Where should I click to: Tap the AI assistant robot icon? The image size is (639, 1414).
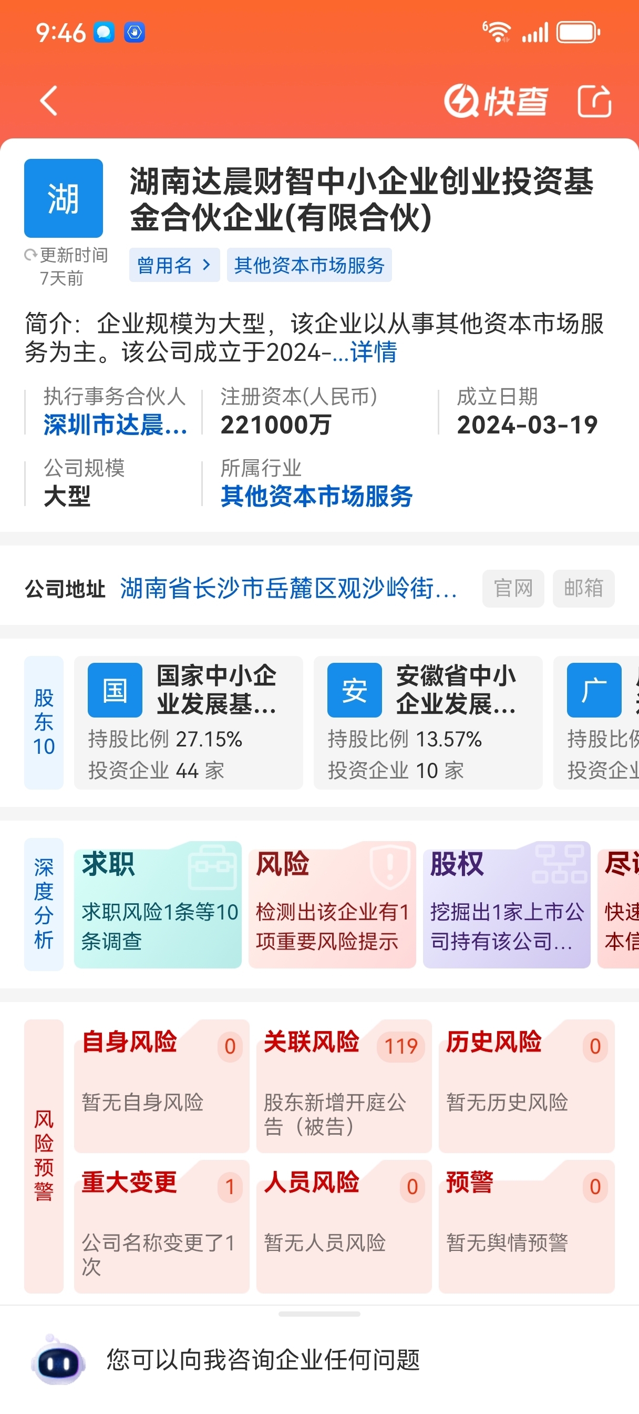(x=58, y=1360)
